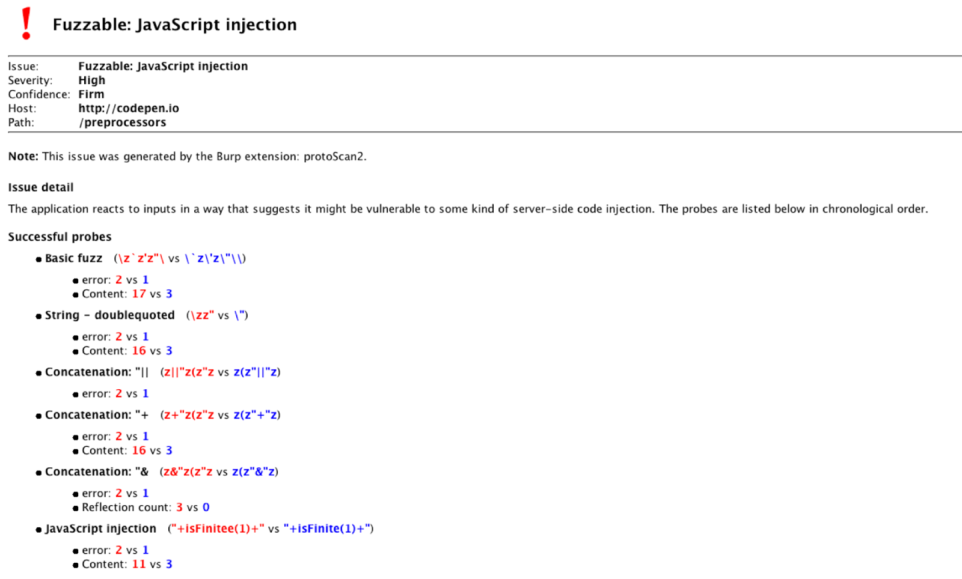Click the Issue detail section heading
This screenshot has height=579, width=962.
tap(41, 187)
